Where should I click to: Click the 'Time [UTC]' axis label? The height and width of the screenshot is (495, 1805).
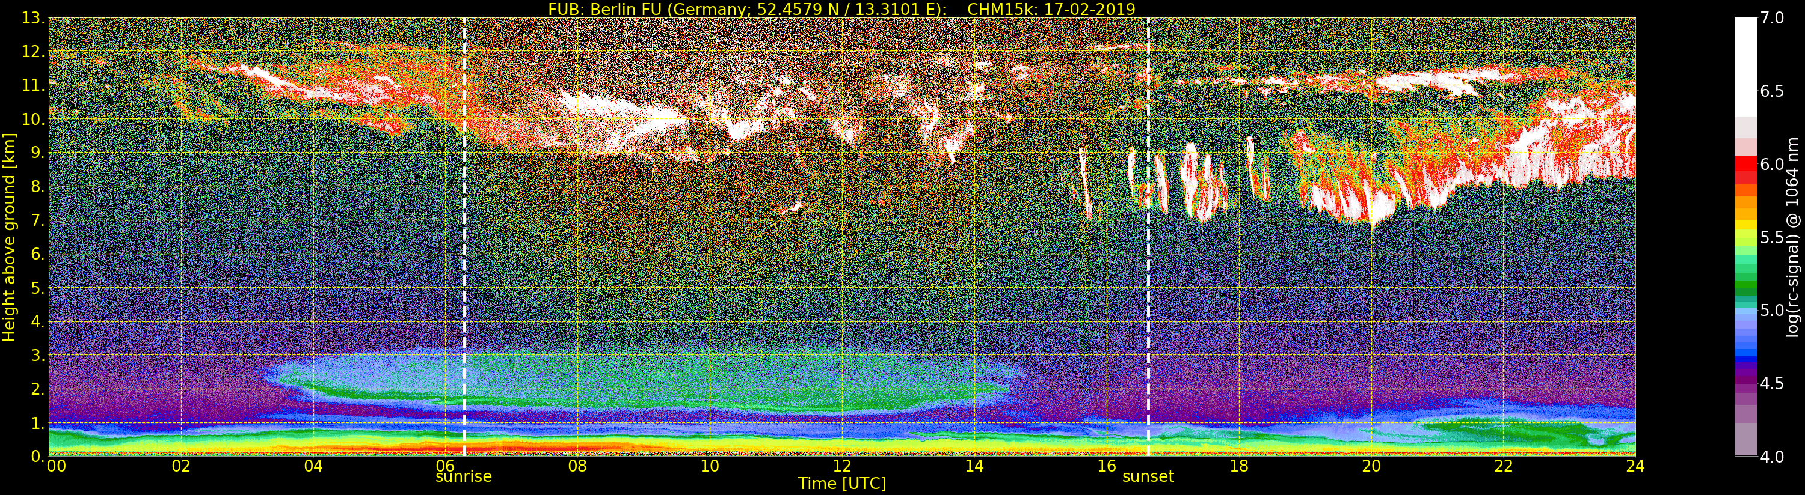[842, 483]
